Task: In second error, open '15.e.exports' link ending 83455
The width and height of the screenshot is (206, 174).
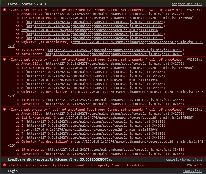Action: (x=115, y=100)
